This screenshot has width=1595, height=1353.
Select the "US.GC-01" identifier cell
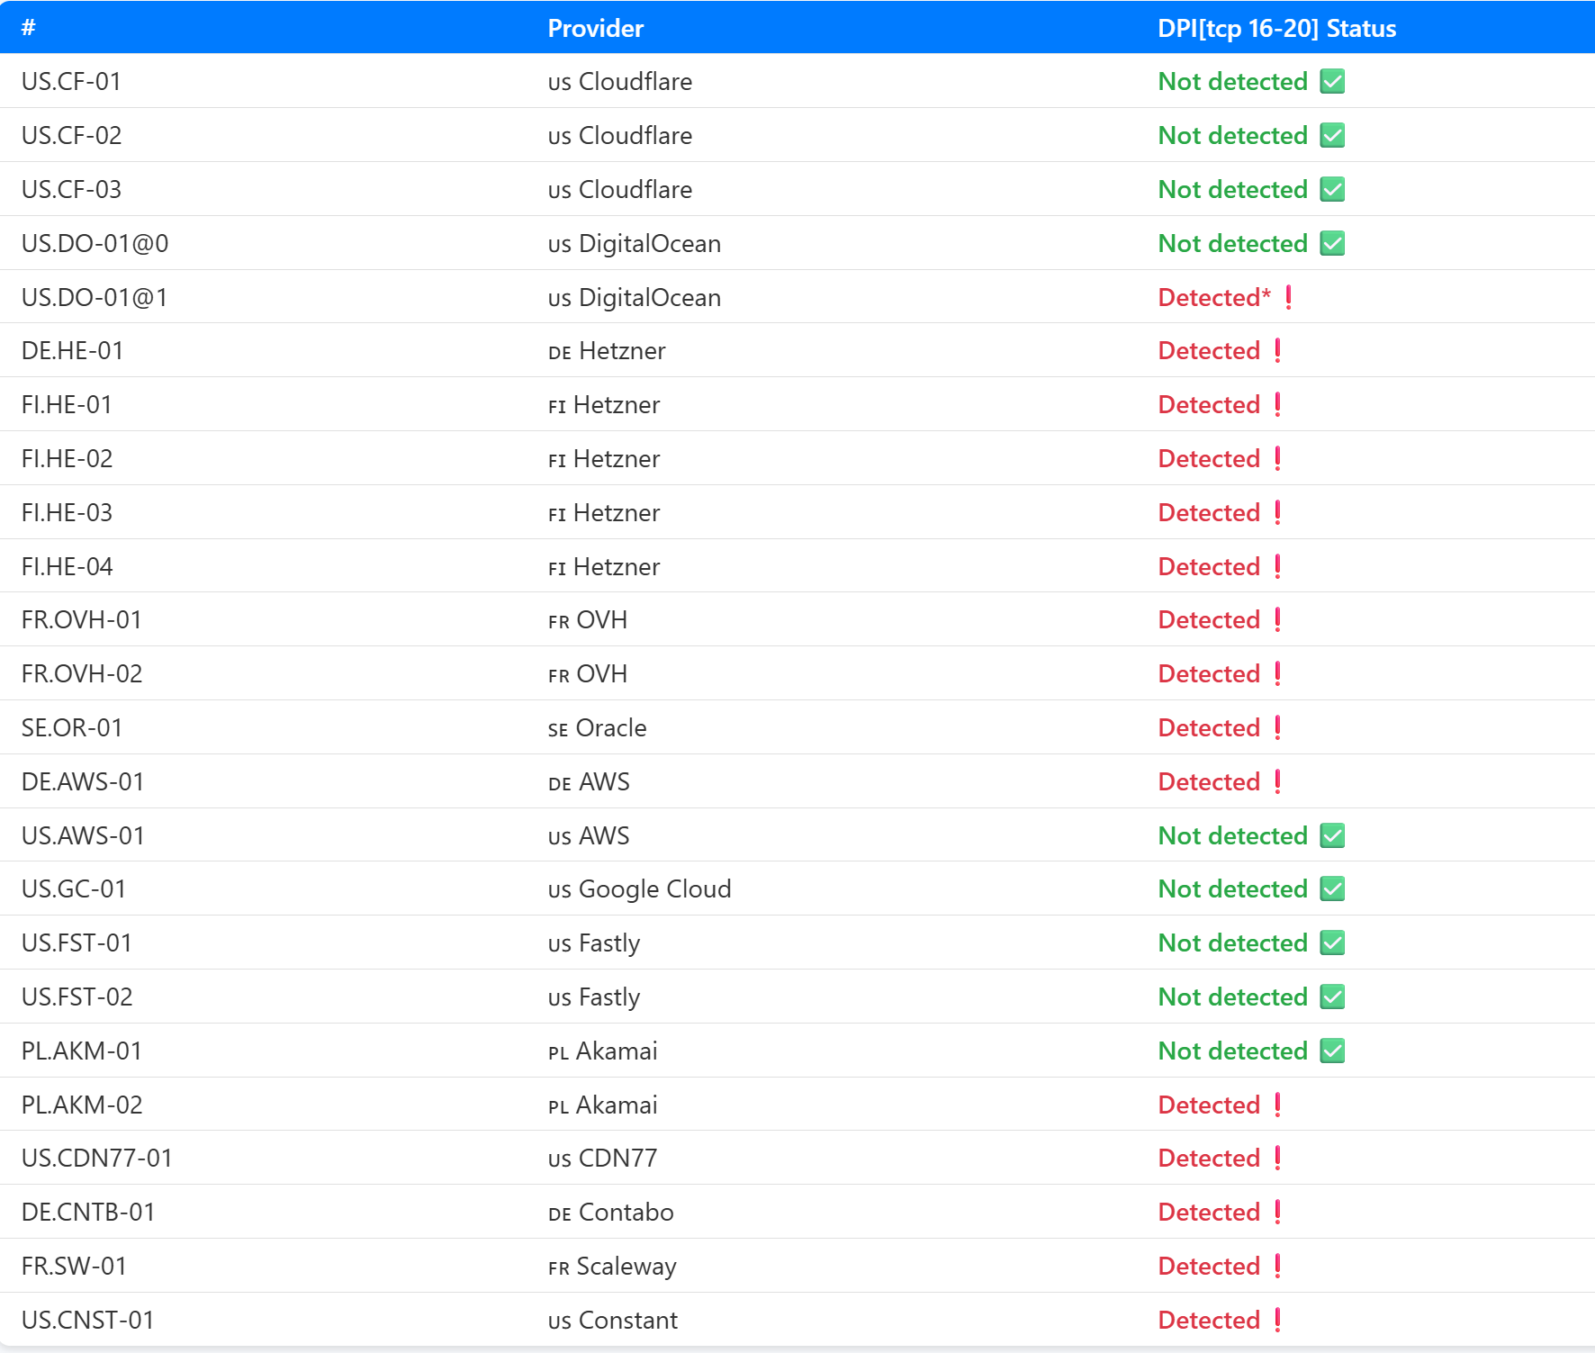74,888
